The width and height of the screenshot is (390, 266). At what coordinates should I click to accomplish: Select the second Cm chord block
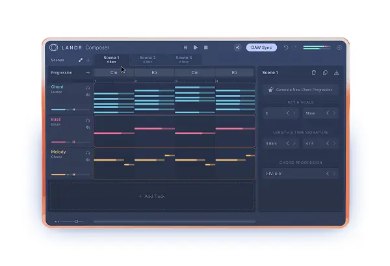[195, 73]
